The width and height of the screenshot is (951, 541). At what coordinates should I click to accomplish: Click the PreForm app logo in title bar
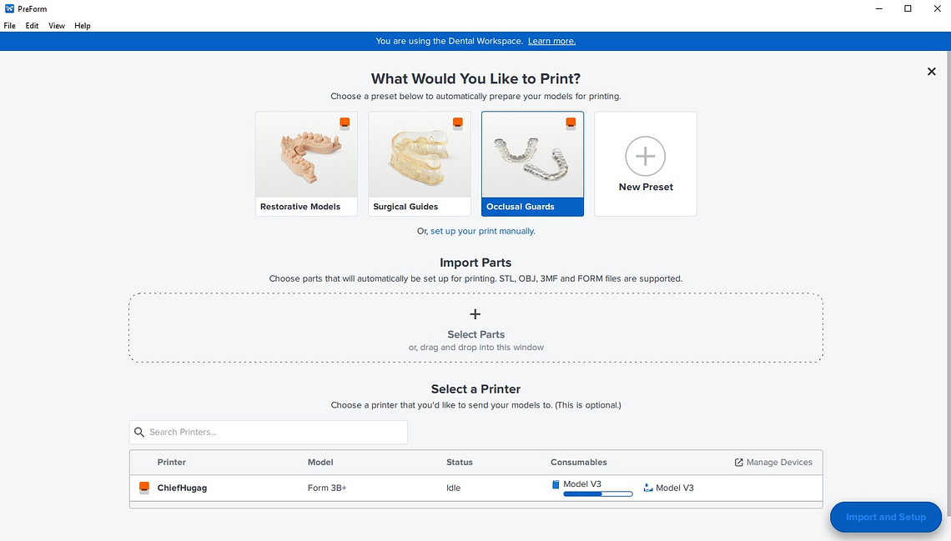9,8
